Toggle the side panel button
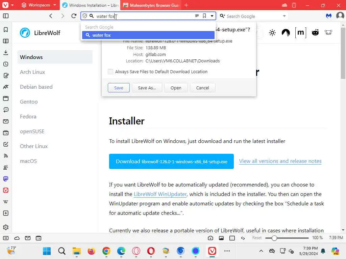346x259 pixels. 6,16
